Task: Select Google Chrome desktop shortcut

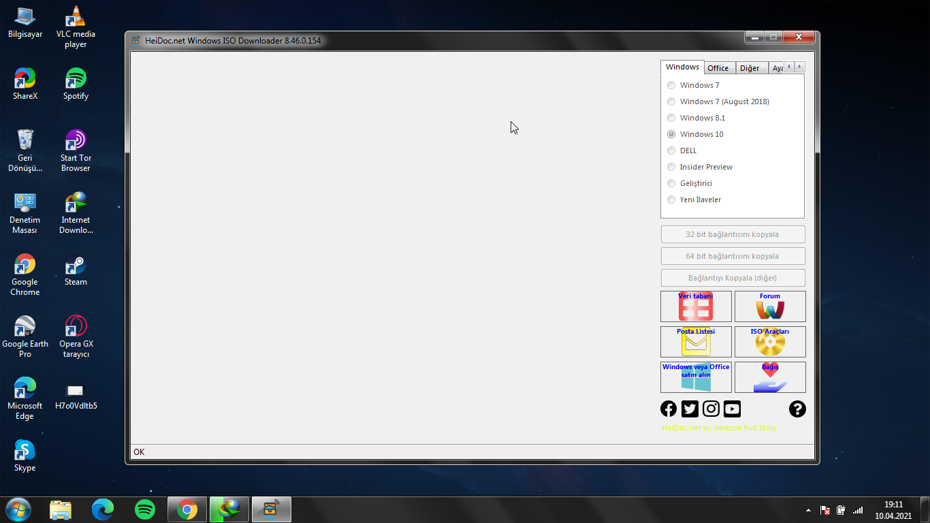Action: point(25,275)
